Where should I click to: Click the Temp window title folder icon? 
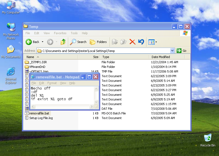click(x=25, y=26)
